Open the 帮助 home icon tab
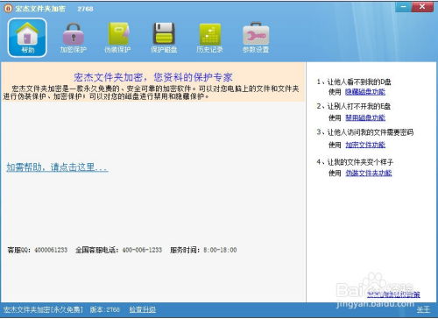This screenshot has height=319, width=438. click(27, 38)
